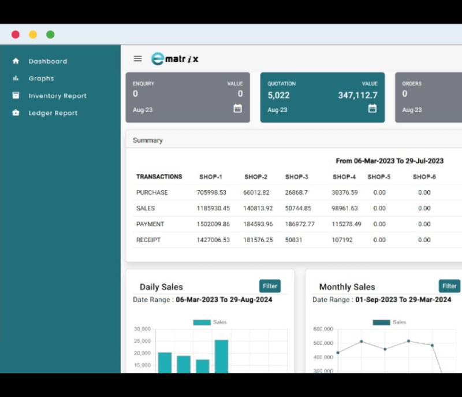The height and width of the screenshot is (397, 462).
Task: Click the Dashboard home icon in sidebar
Action: [16, 61]
